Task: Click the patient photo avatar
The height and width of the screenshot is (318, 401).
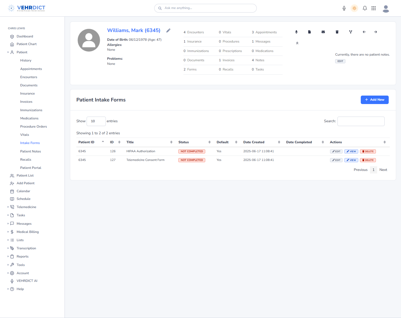Action: tap(89, 40)
